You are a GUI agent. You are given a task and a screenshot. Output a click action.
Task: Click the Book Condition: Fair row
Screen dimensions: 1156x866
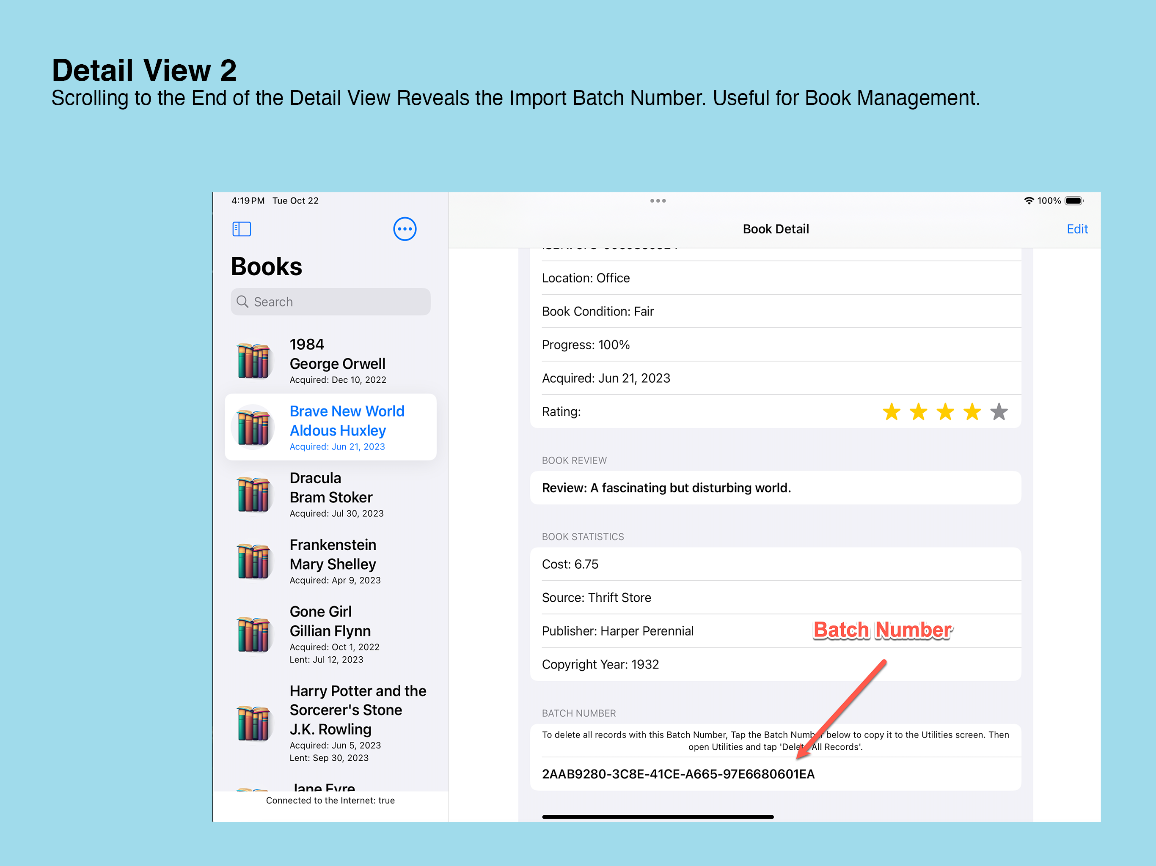(x=776, y=311)
